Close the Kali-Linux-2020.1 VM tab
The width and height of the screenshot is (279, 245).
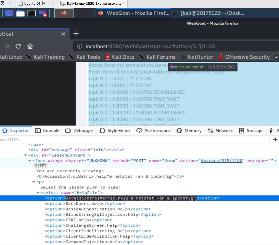coord(123,3)
